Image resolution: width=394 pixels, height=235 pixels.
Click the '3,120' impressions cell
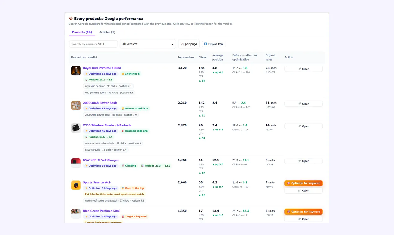182,68
